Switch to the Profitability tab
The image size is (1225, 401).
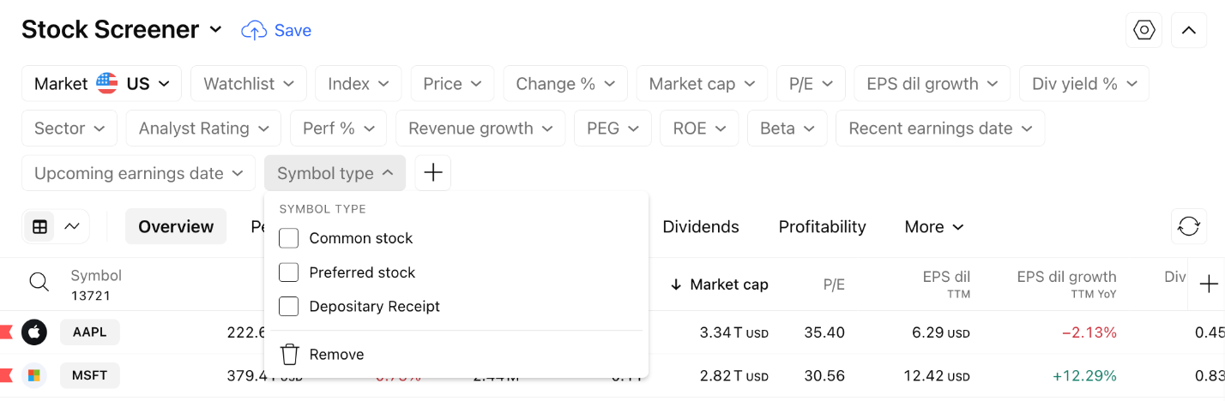[822, 227]
